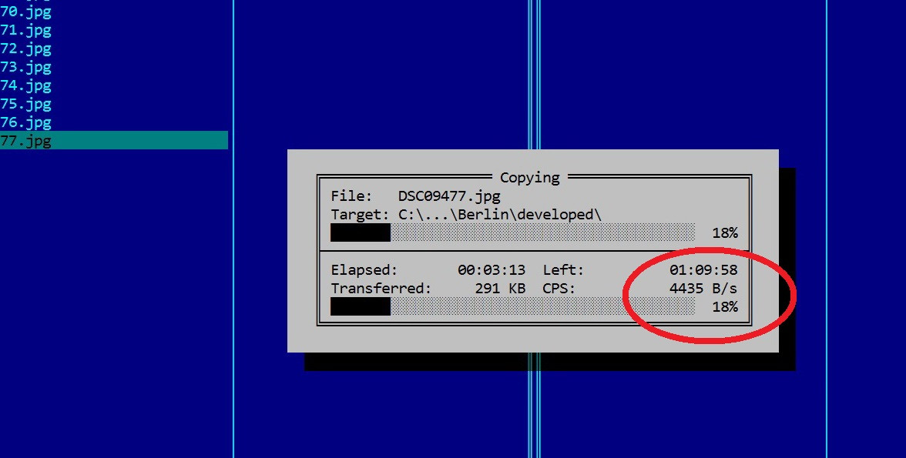Image resolution: width=906 pixels, height=458 pixels.
Task: Click the CPS speed 4435 B/s
Action: [703, 288]
